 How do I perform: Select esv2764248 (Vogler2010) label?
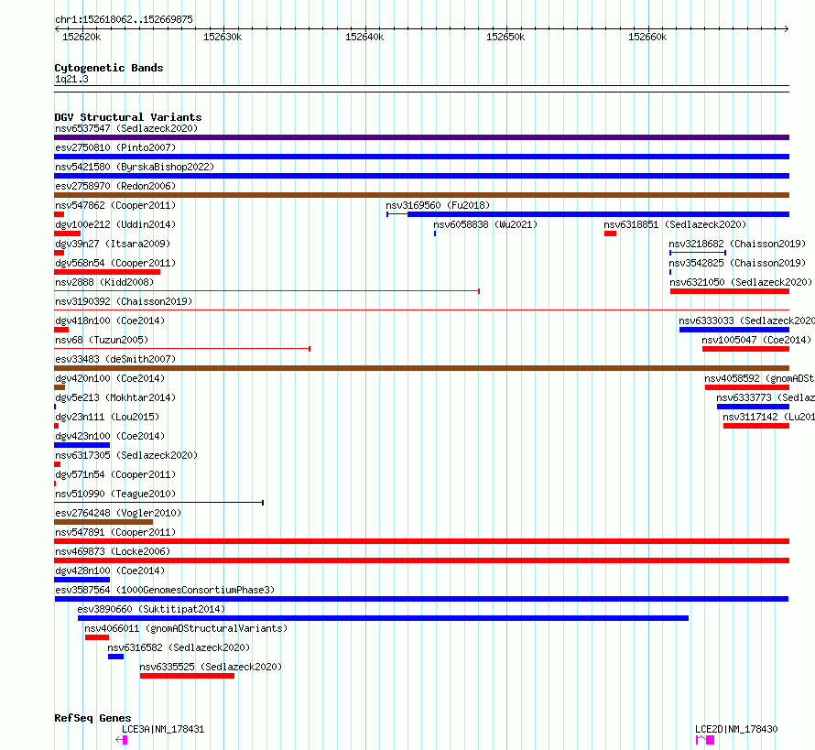pyautogui.click(x=118, y=513)
